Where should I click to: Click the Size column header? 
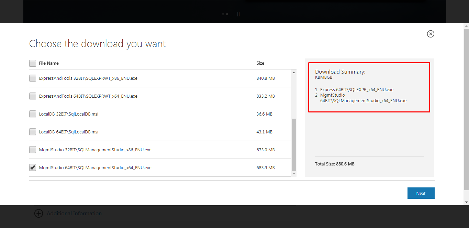(x=260, y=63)
